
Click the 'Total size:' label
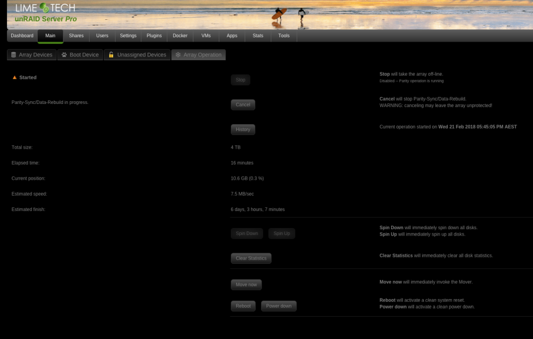pos(22,148)
